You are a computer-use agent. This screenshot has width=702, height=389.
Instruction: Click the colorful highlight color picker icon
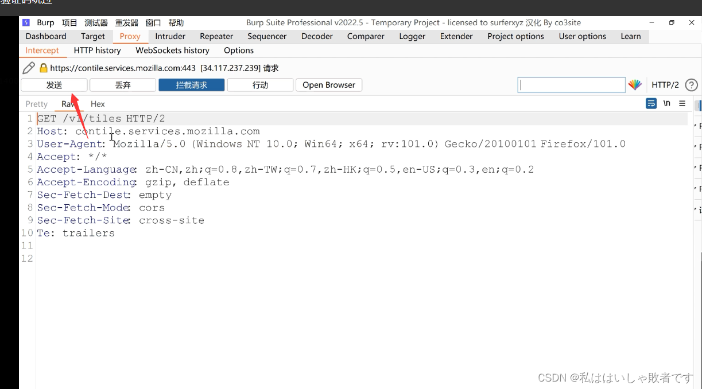(635, 85)
